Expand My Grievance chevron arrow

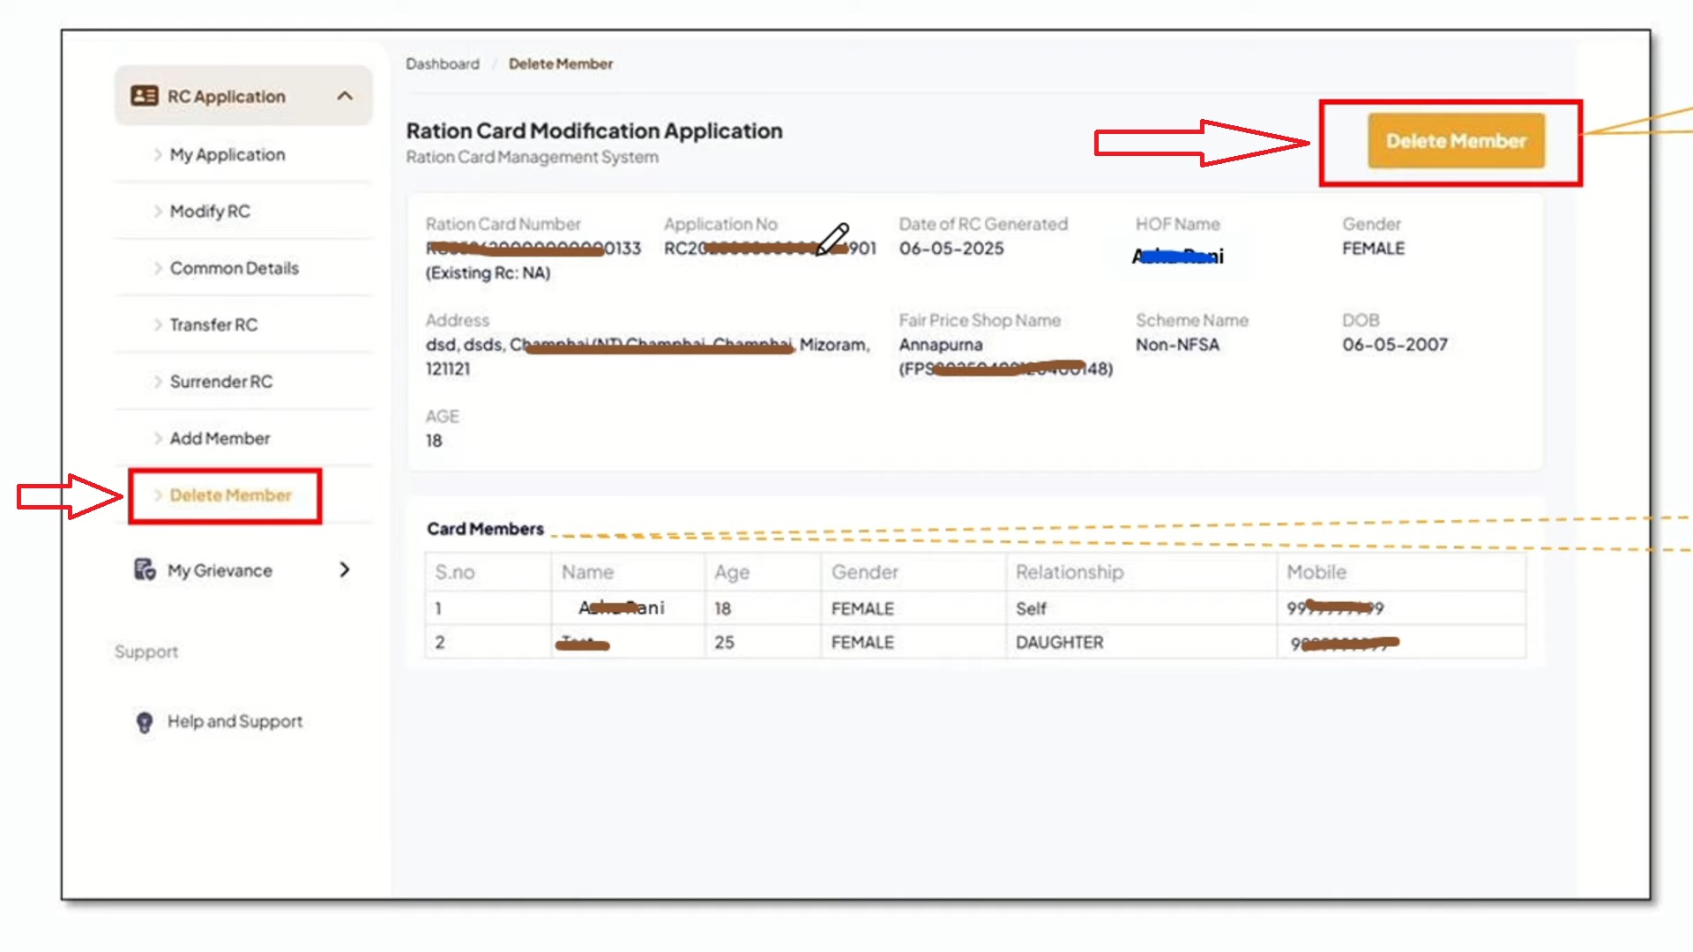(345, 570)
